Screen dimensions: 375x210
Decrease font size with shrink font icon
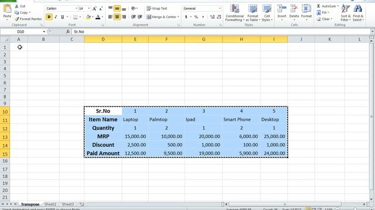click(x=101, y=9)
